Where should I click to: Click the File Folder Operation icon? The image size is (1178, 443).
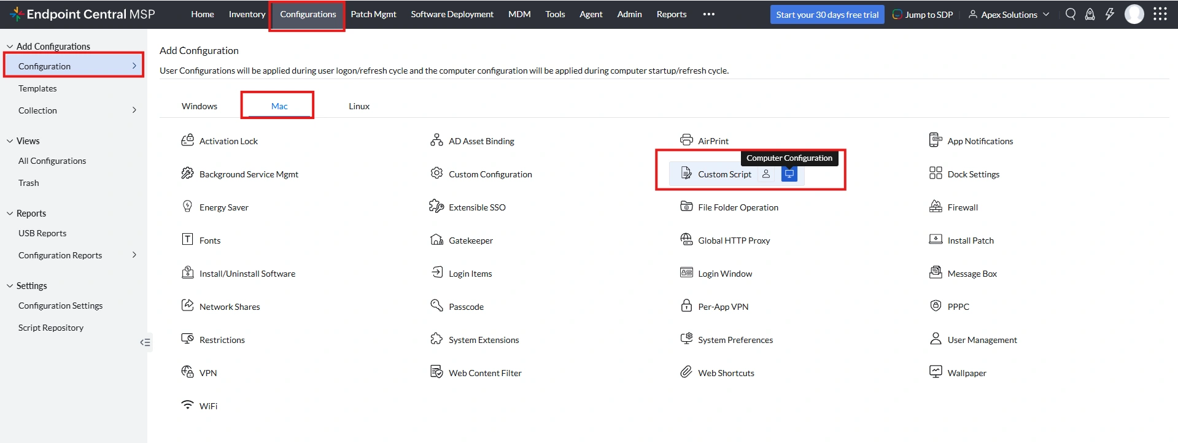686,207
